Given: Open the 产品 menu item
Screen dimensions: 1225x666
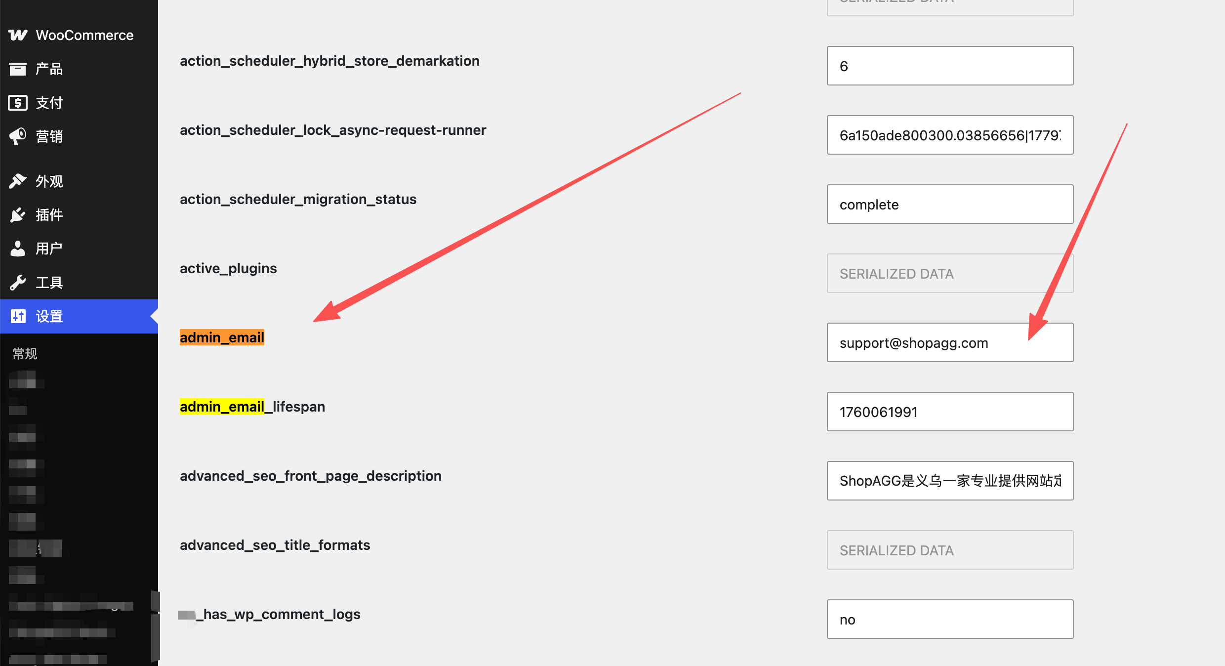Looking at the screenshot, I should point(79,69).
